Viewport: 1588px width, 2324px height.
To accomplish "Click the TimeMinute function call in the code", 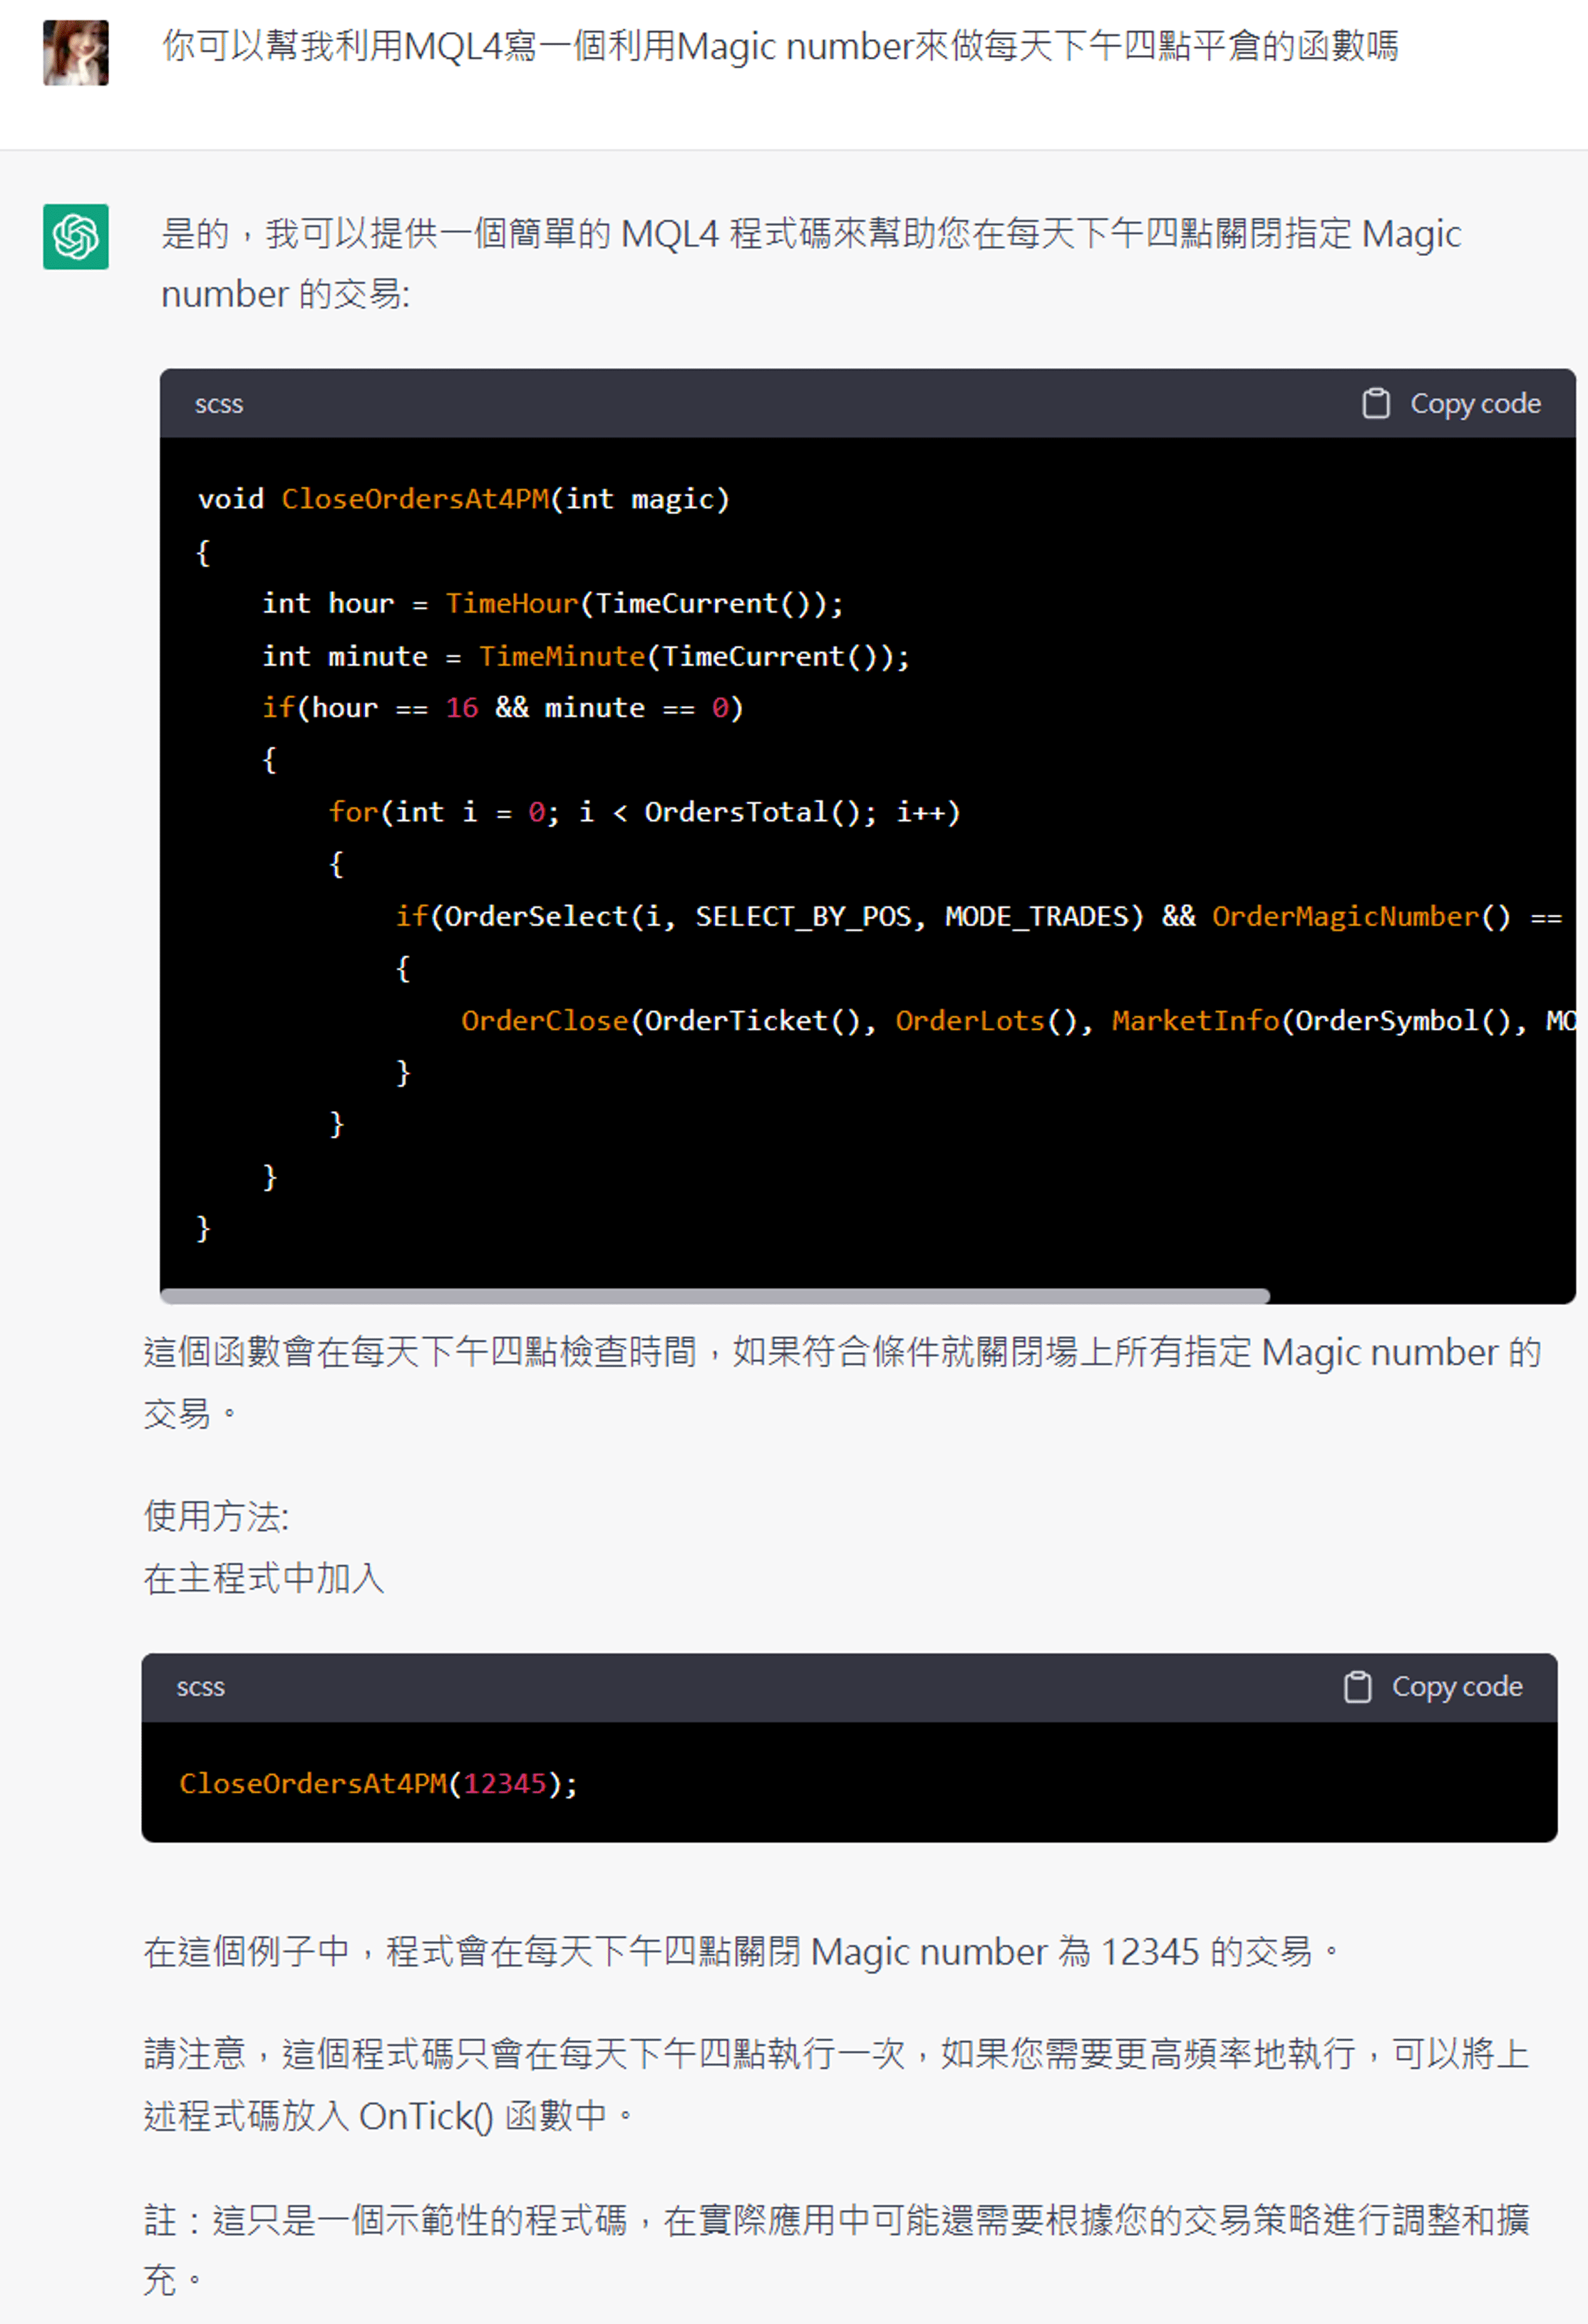I will point(562,656).
